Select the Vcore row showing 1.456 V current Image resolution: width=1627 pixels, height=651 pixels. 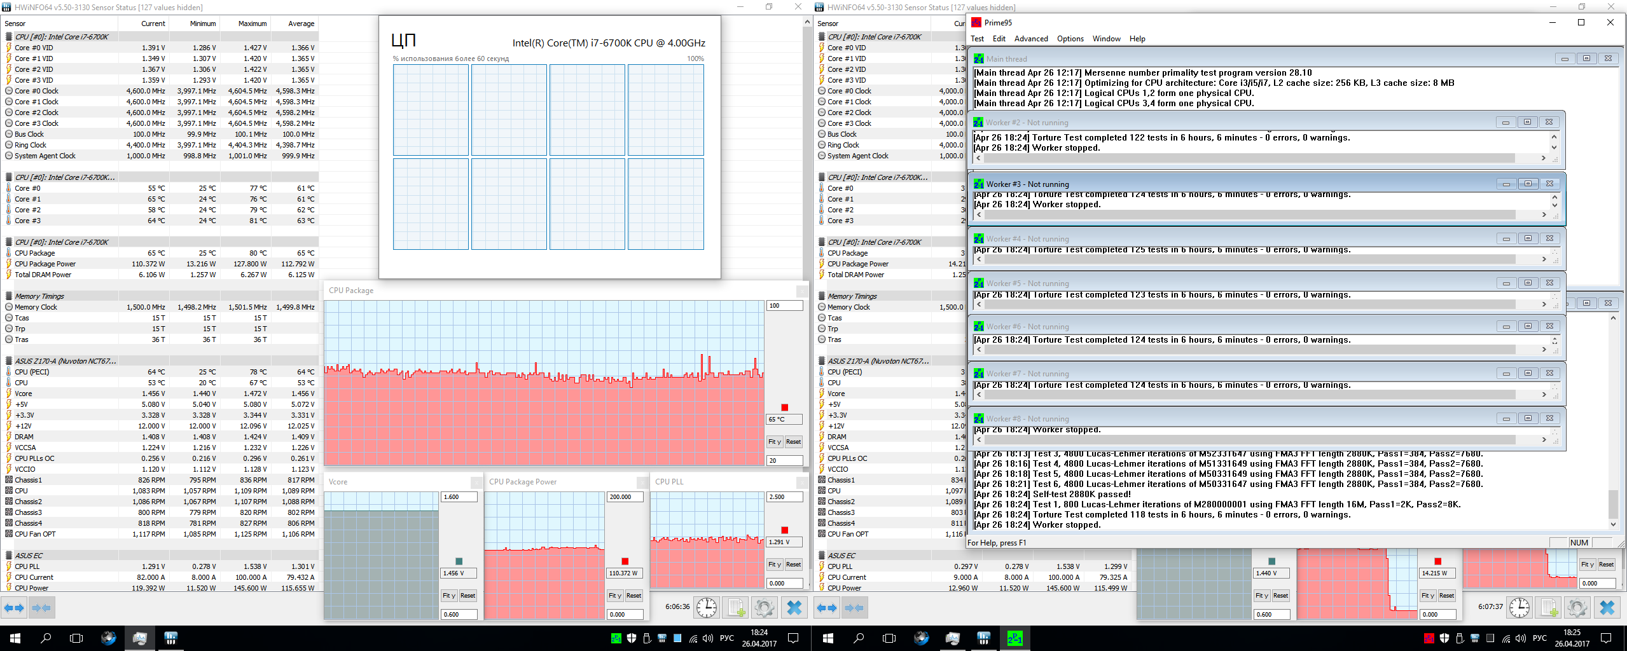[159, 394]
